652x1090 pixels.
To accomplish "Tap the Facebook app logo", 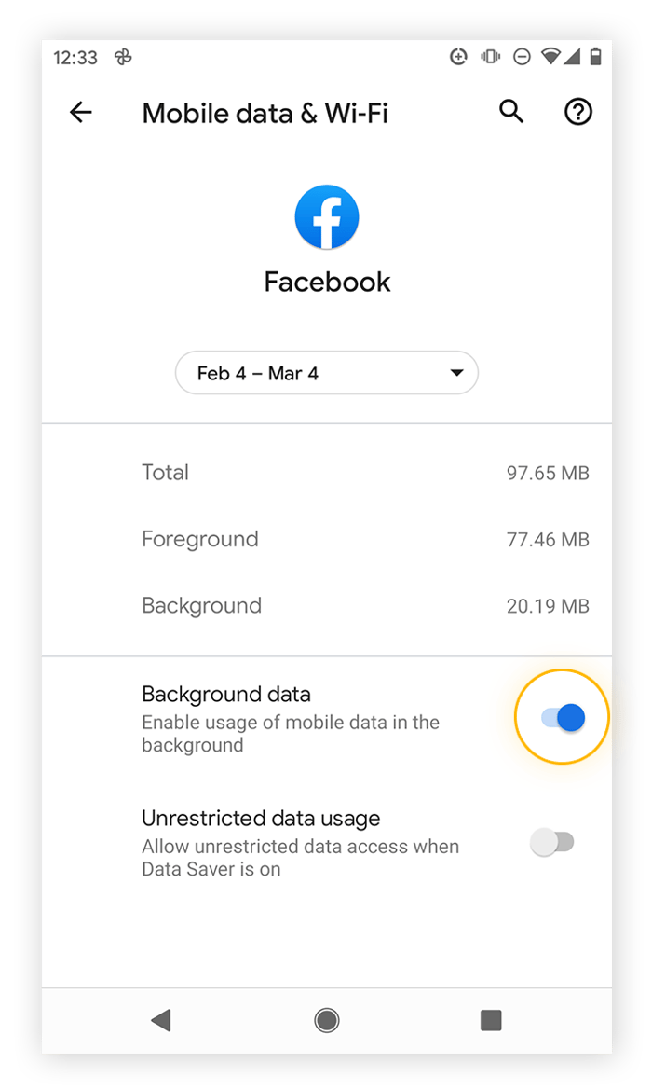I will click(x=326, y=217).
